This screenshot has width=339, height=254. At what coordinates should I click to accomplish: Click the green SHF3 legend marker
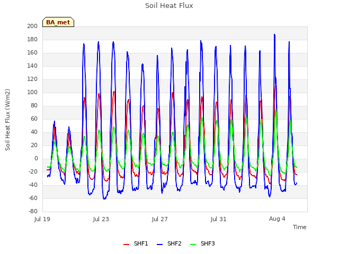click(193, 244)
